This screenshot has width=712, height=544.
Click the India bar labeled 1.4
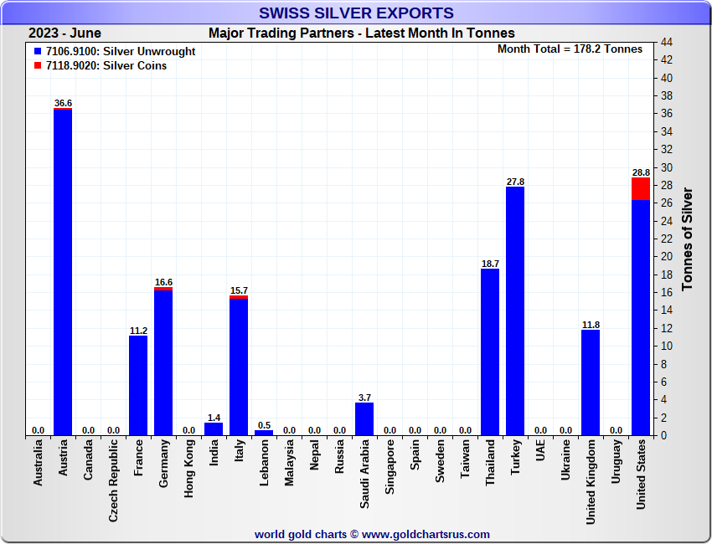[214, 429]
